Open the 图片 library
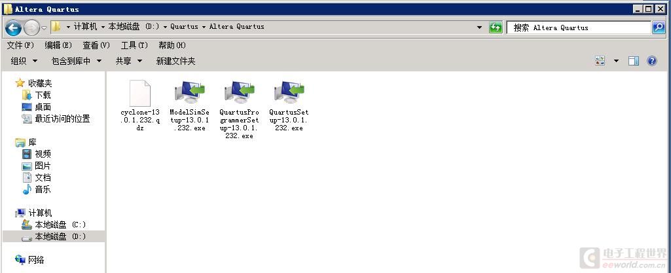Viewport: 671px width, 273px height. (43, 166)
